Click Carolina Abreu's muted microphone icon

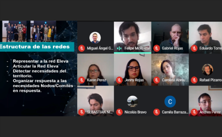click(156, 80)
